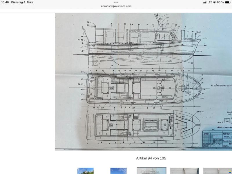Select the second thumbnail showing blue sky

(119, 171)
